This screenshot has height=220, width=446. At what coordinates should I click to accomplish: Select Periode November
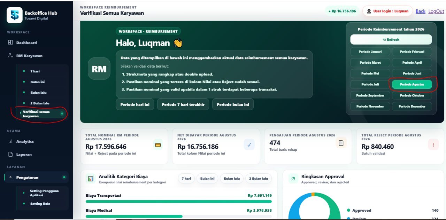pos(370,106)
